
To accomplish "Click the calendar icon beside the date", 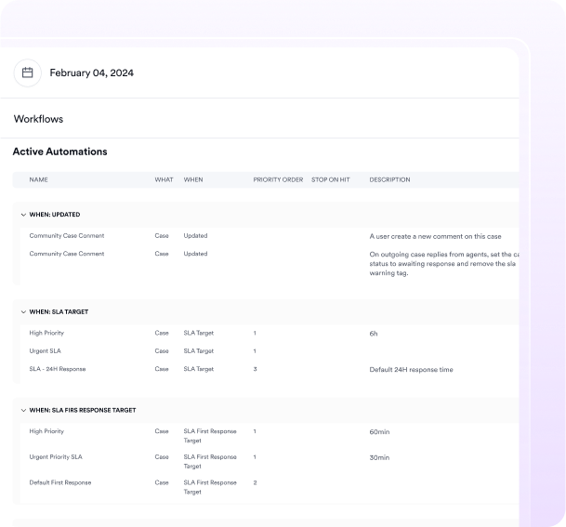I will coord(27,72).
